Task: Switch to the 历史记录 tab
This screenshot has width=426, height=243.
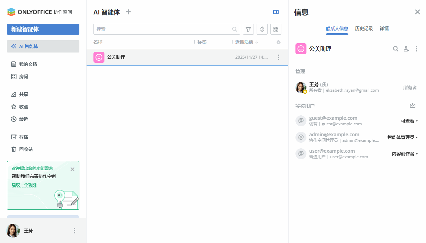Action: (364, 28)
